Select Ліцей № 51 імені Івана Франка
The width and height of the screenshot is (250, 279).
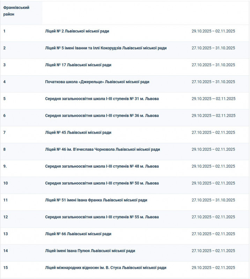click(96, 200)
